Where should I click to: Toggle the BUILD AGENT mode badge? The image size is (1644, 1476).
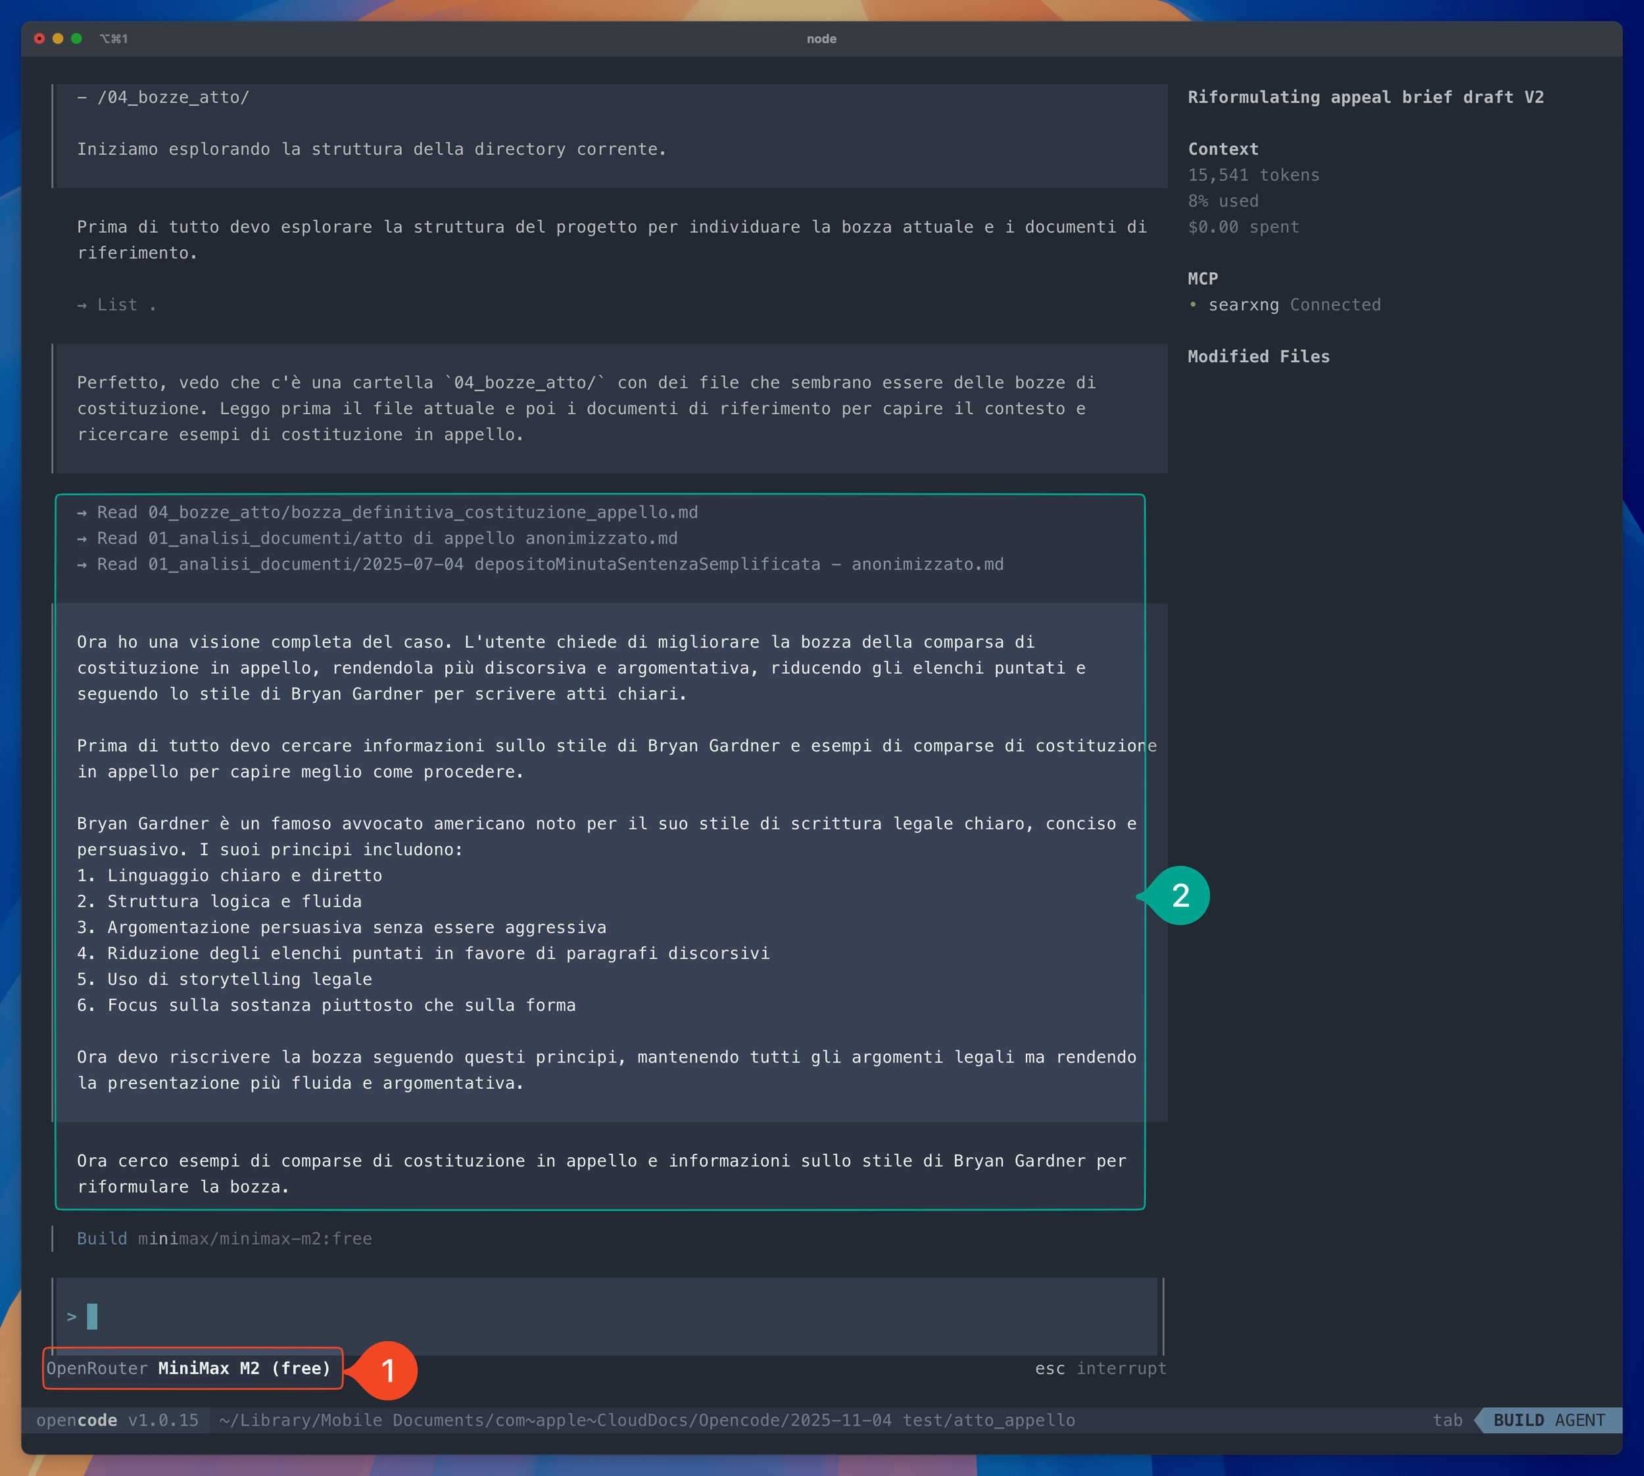click(x=1548, y=1420)
